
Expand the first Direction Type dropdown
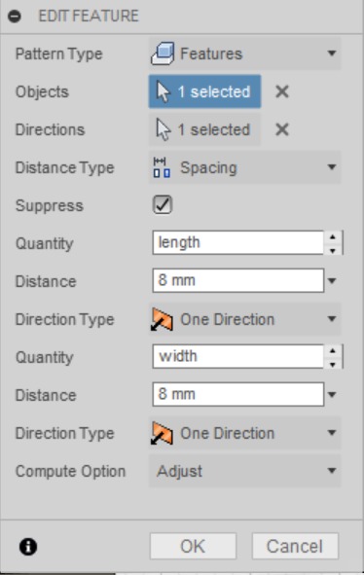tap(244, 319)
